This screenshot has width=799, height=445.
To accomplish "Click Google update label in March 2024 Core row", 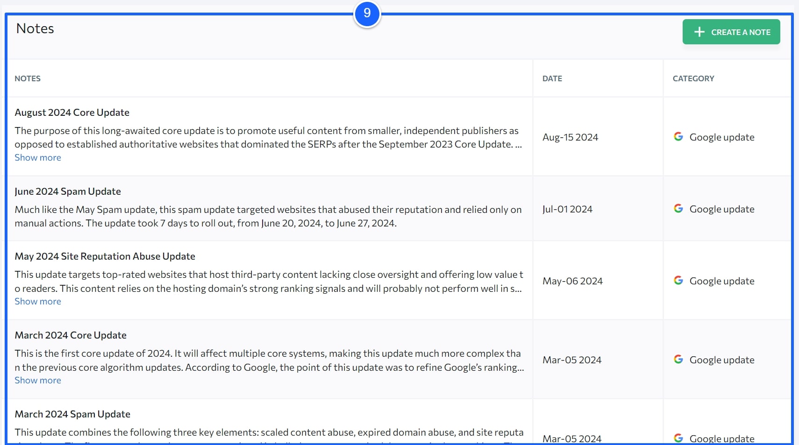I will tap(722, 360).
